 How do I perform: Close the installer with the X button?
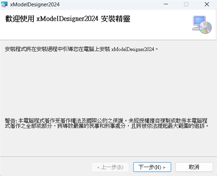(207, 5)
